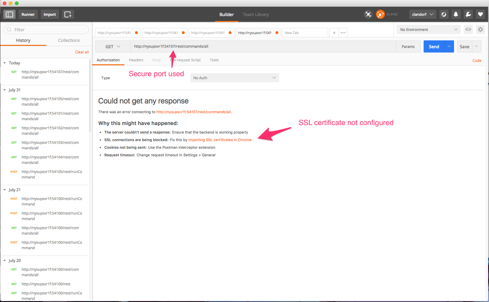Click the heart icon in header
The height and width of the screenshot is (302, 489).
point(480,14)
